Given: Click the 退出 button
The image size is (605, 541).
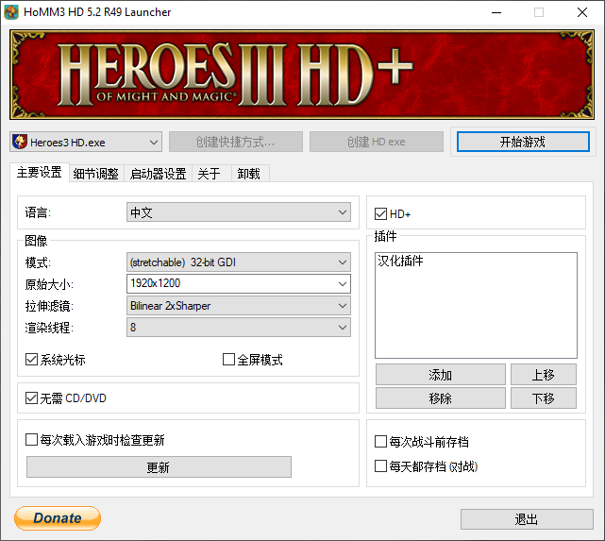Looking at the screenshot, I should (527, 519).
